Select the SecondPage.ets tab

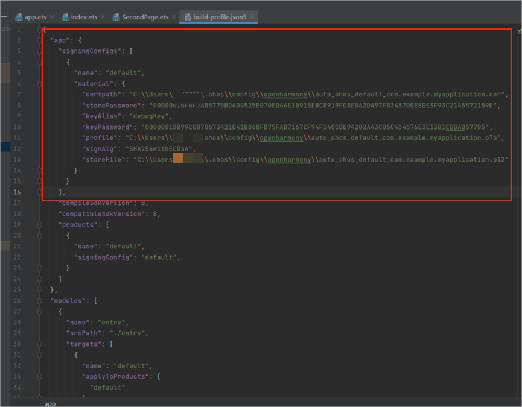pyautogui.click(x=141, y=17)
